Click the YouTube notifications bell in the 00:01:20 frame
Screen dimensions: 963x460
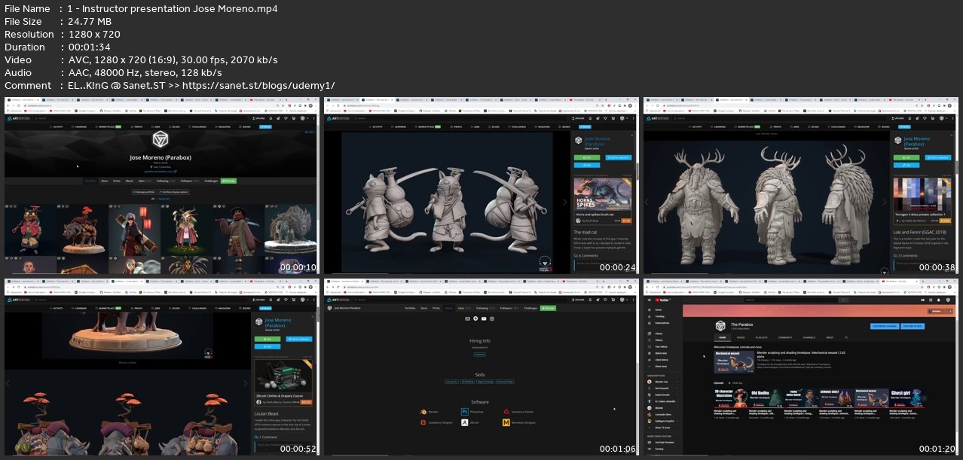point(938,300)
